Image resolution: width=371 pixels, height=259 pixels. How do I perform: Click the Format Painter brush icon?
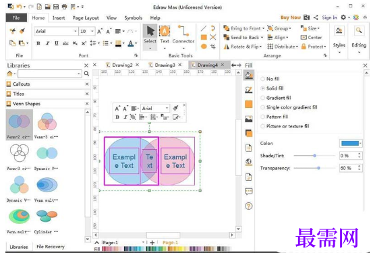tap(22, 31)
